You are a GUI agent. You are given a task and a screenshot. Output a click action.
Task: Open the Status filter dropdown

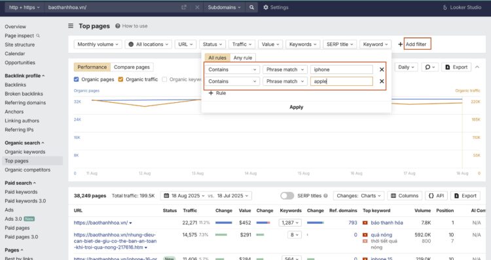212,44
